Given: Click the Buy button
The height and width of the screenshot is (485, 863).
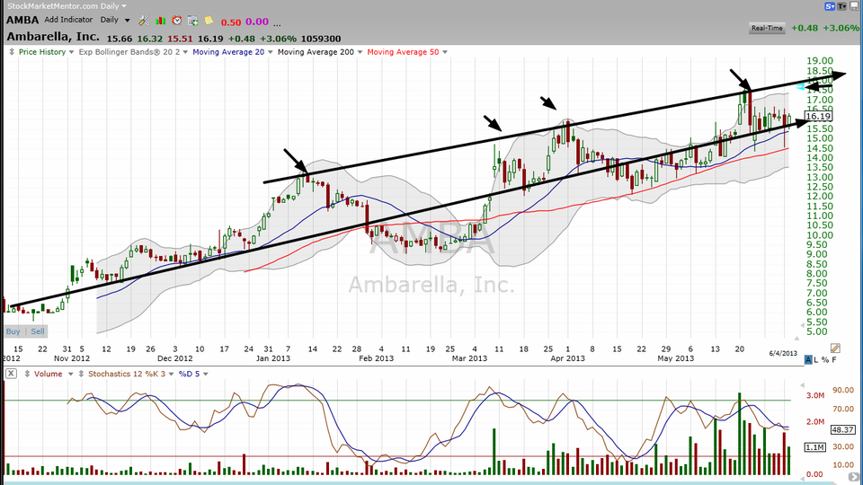Looking at the screenshot, I should [x=13, y=331].
